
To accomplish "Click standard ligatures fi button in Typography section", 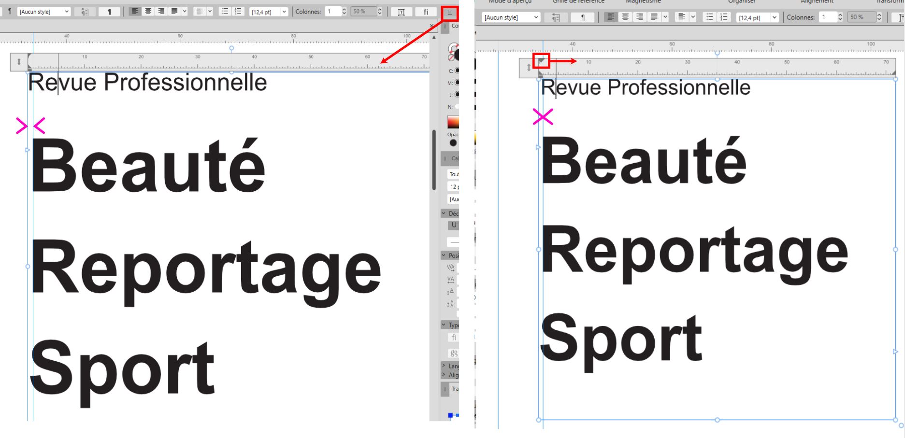I will pos(454,338).
